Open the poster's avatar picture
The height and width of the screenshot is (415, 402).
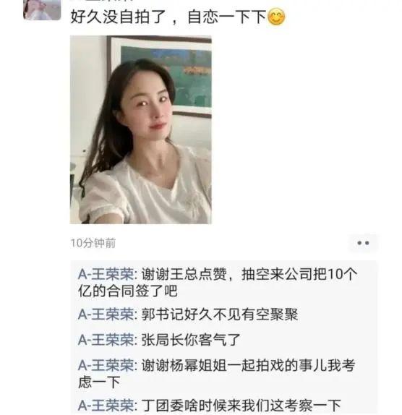(42, 10)
